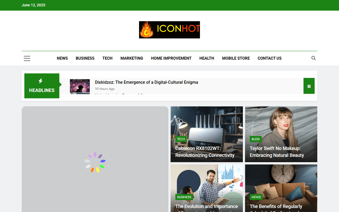Click the ICONHOT site logo
The height and width of the screenshot is (212, 339).
click(x=169, y=30)
